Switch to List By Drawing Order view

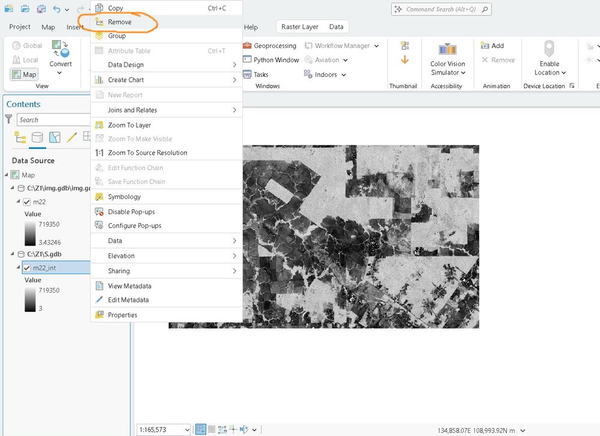(x=20, y=137)
